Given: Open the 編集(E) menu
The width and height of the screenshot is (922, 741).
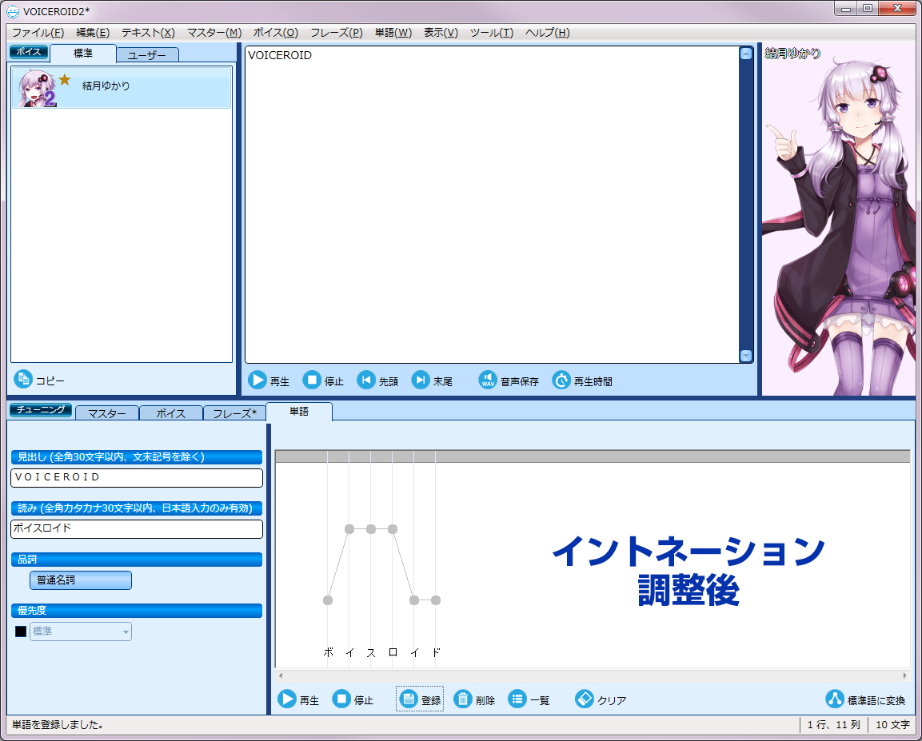Looking at the screenshot, I should pyautogui.click(x=93, y=33).
